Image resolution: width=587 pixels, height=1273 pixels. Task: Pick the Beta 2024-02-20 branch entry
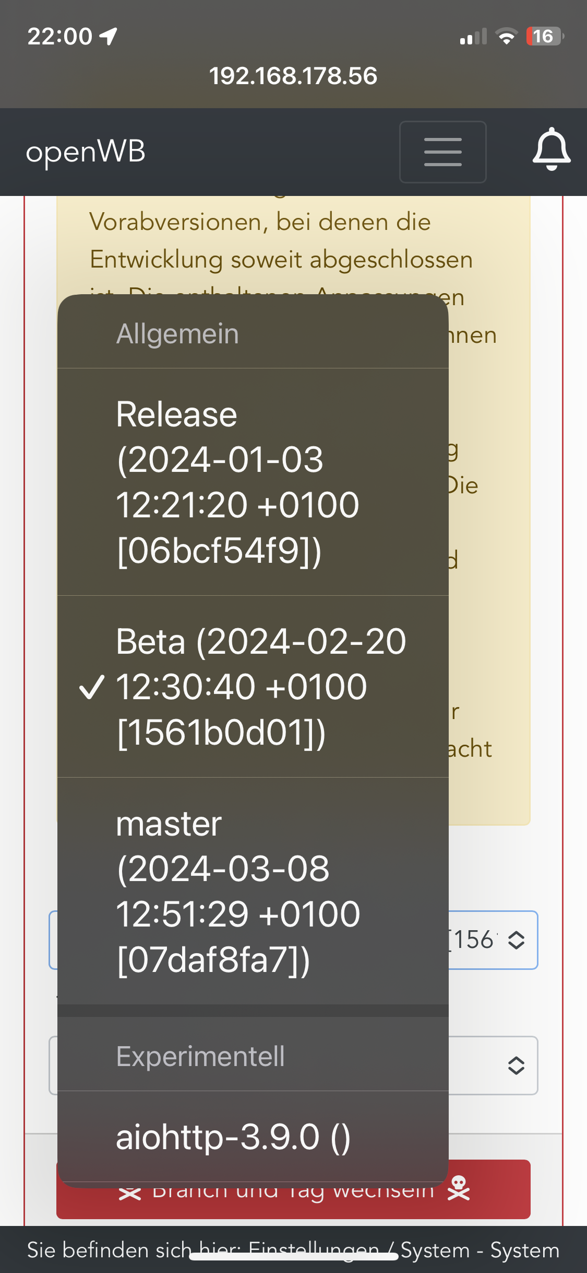pos(261,687)
